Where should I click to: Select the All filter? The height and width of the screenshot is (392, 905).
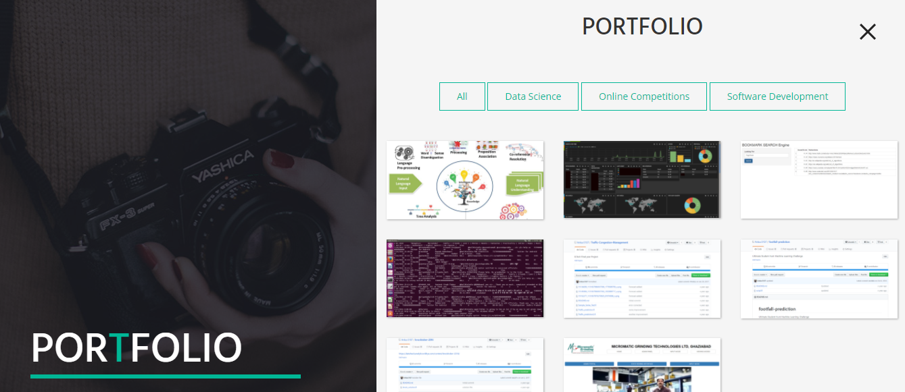tap(462, 96)
